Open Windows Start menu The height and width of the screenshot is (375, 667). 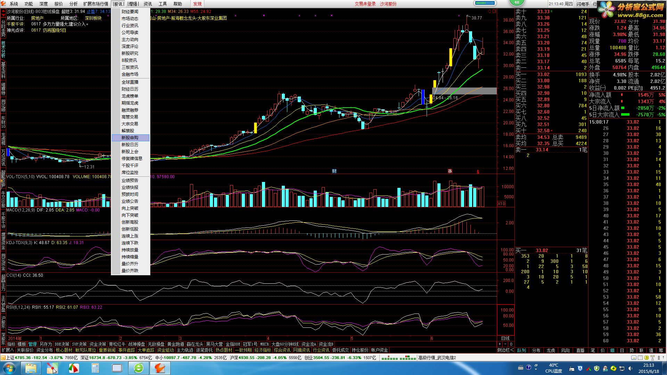click(9, 368)
